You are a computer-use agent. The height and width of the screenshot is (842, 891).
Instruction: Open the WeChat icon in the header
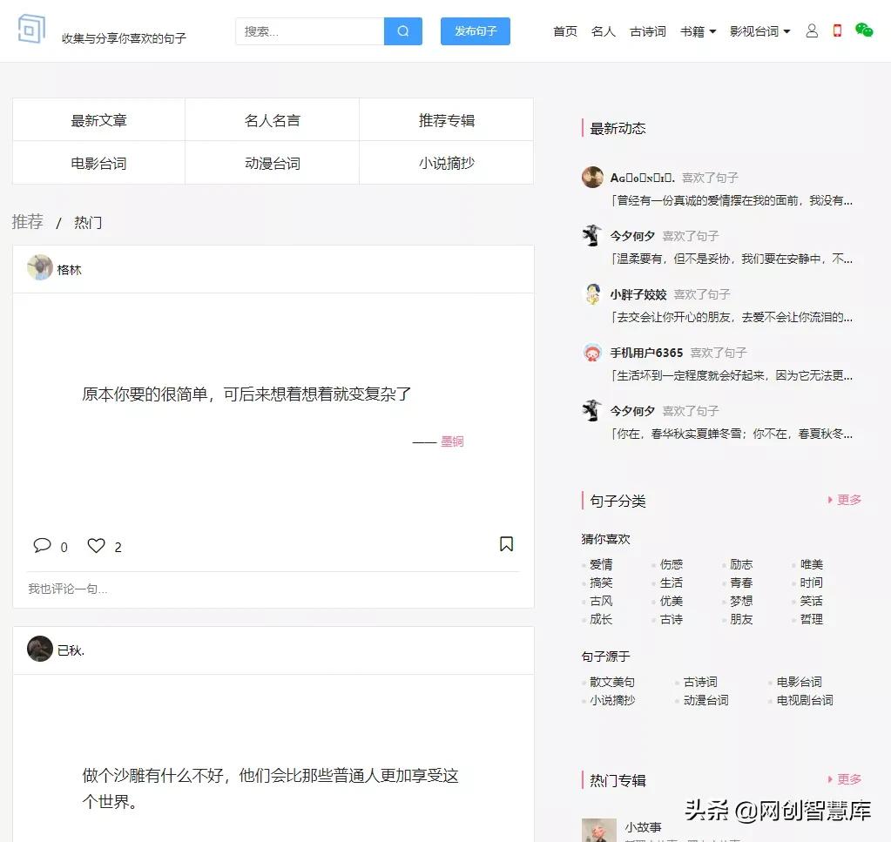(x=863, y=30)
